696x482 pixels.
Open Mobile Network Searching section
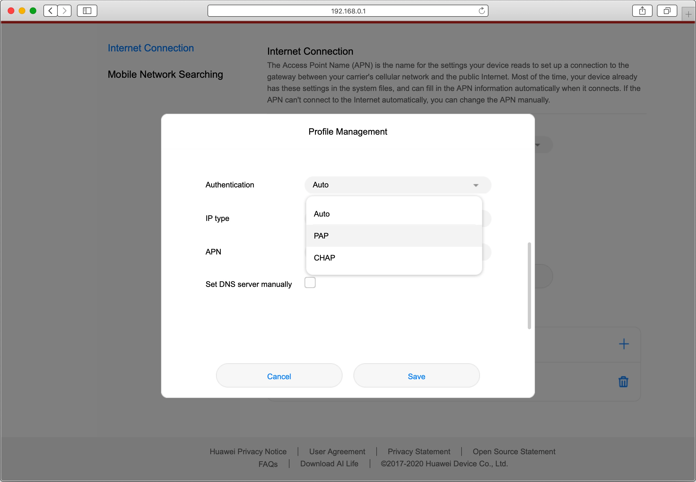165,74
